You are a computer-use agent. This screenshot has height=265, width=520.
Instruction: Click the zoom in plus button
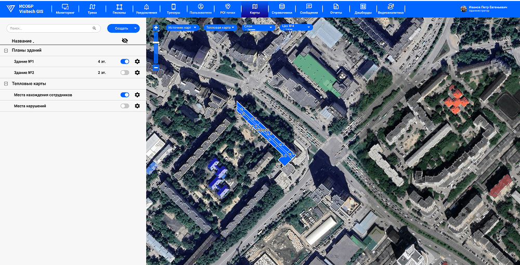pyautogui.click(x=156, y=28)
